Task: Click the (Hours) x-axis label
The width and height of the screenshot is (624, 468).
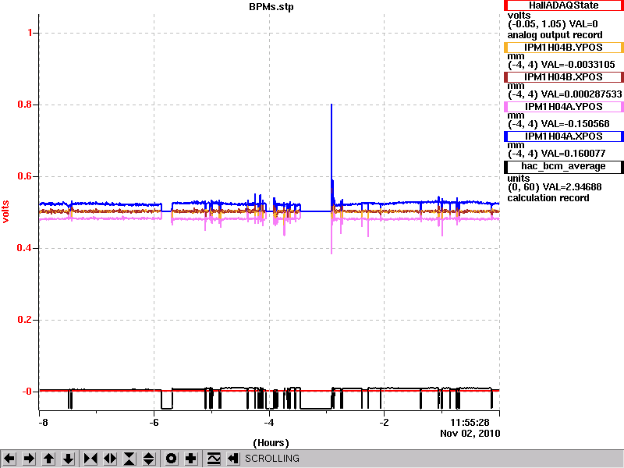Action: tap(271, 443)
